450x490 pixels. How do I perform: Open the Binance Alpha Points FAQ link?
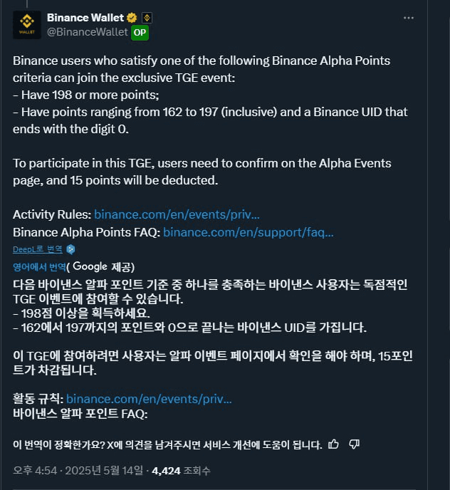pyautogui.click(x=248, y=232)
